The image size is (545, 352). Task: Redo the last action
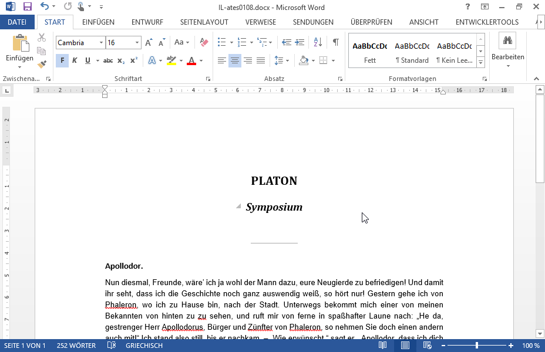pyautogui.click(x=68, y=6)
